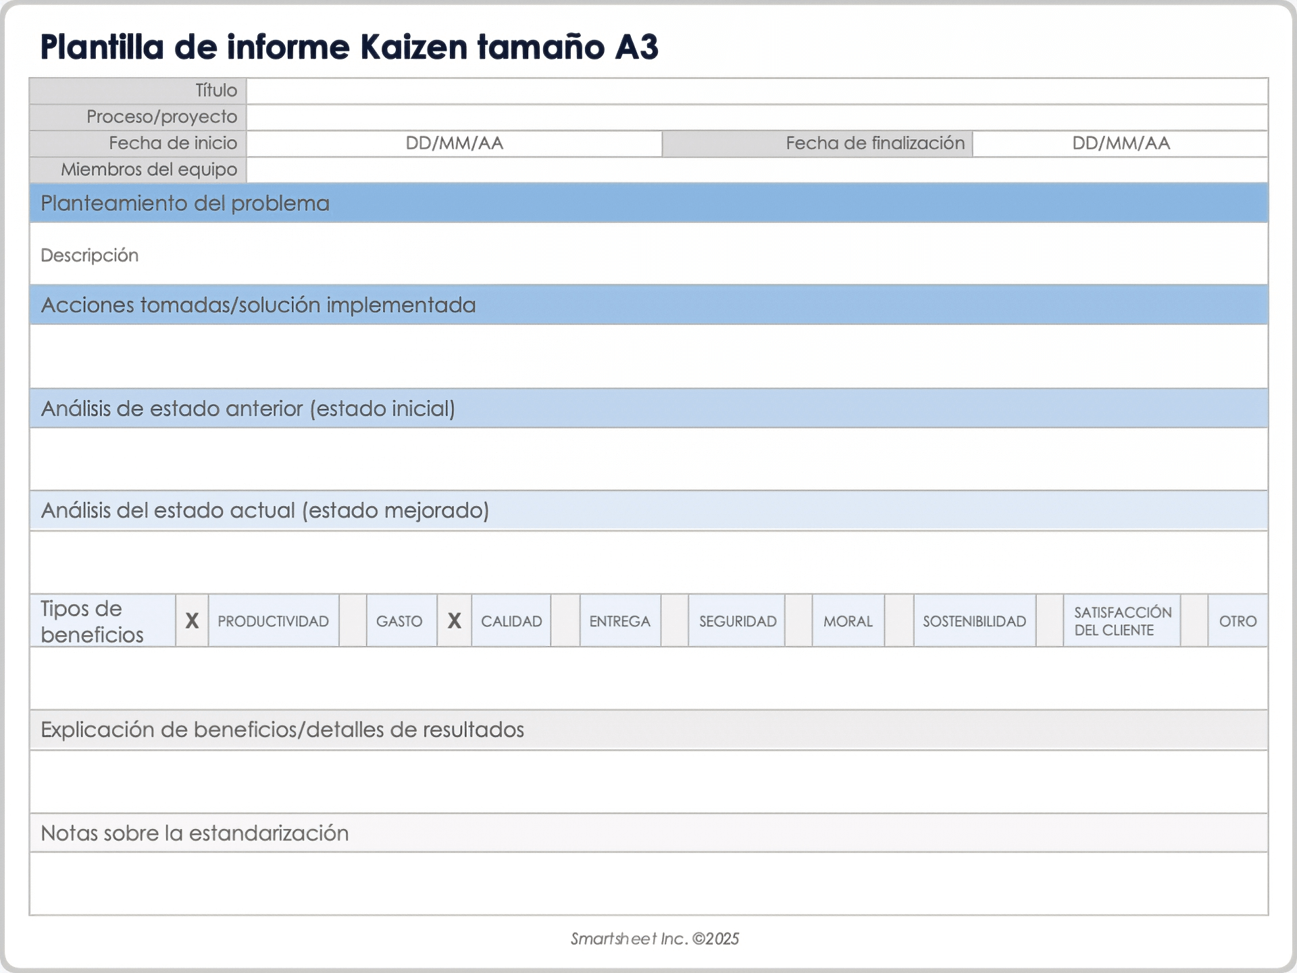
Task: Enable the MORAL benefit checkbox
Action: (x=798, y=620)
